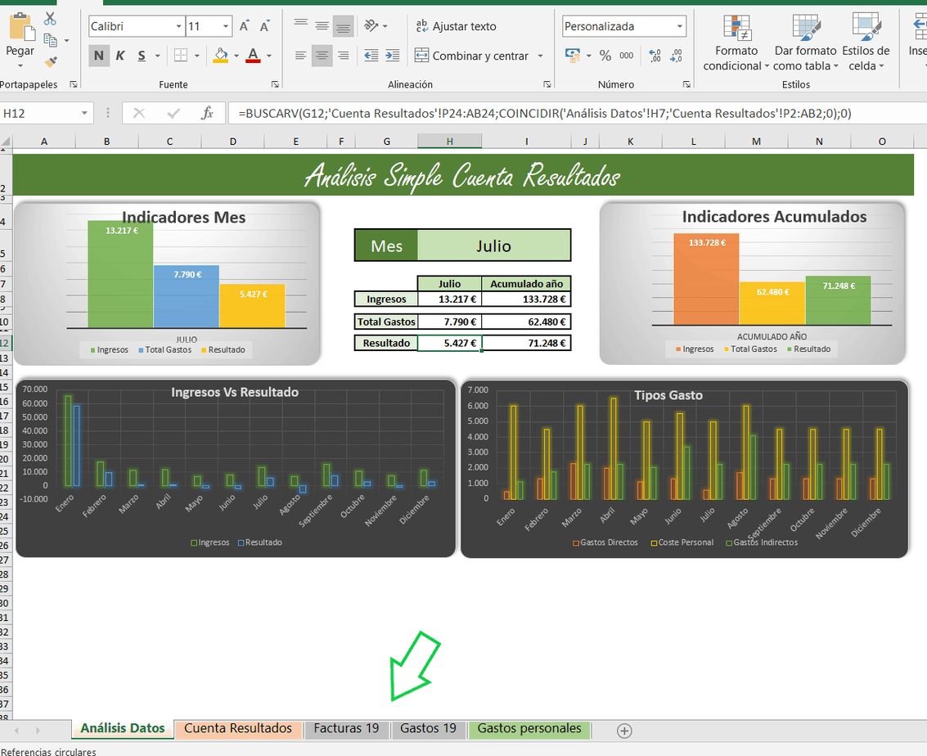Viewport: 927px width, 756px height.
Task: Expand Formato condicional menu
Action: (x=736, y=42)
